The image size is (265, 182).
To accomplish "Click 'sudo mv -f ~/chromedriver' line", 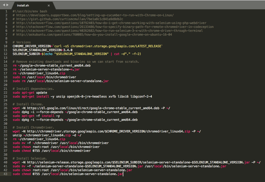I will pyautogui.click(x=61, y=143).
